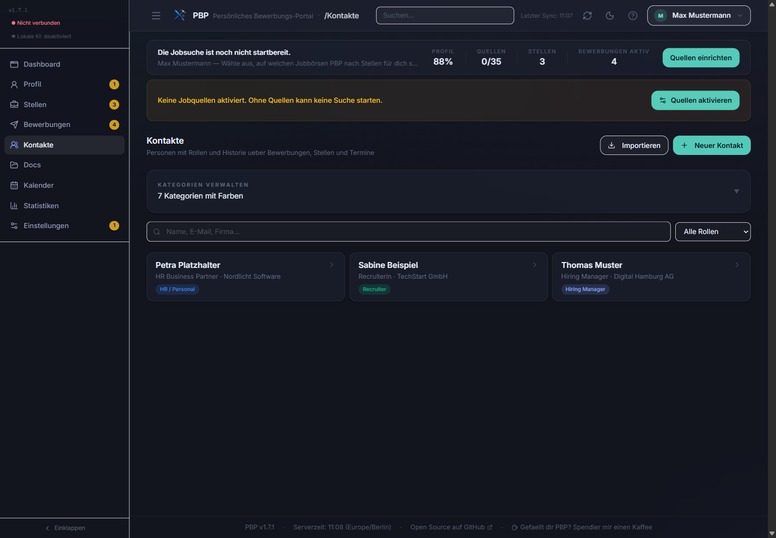
Task: Click the Kontakte people icon
Action: [14, 145]
